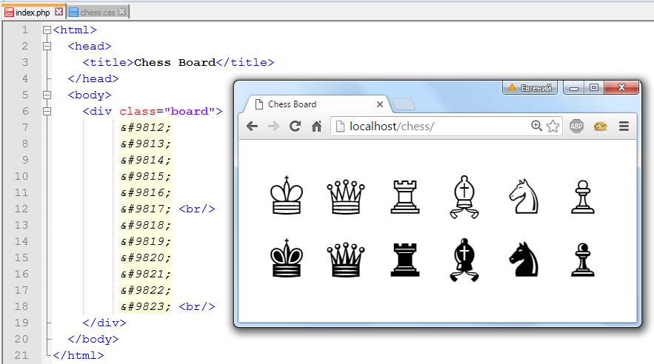Click the white rook chess symbol
Image resolution: width=654 pixels, height=364 pixels.
coord(405,197)
